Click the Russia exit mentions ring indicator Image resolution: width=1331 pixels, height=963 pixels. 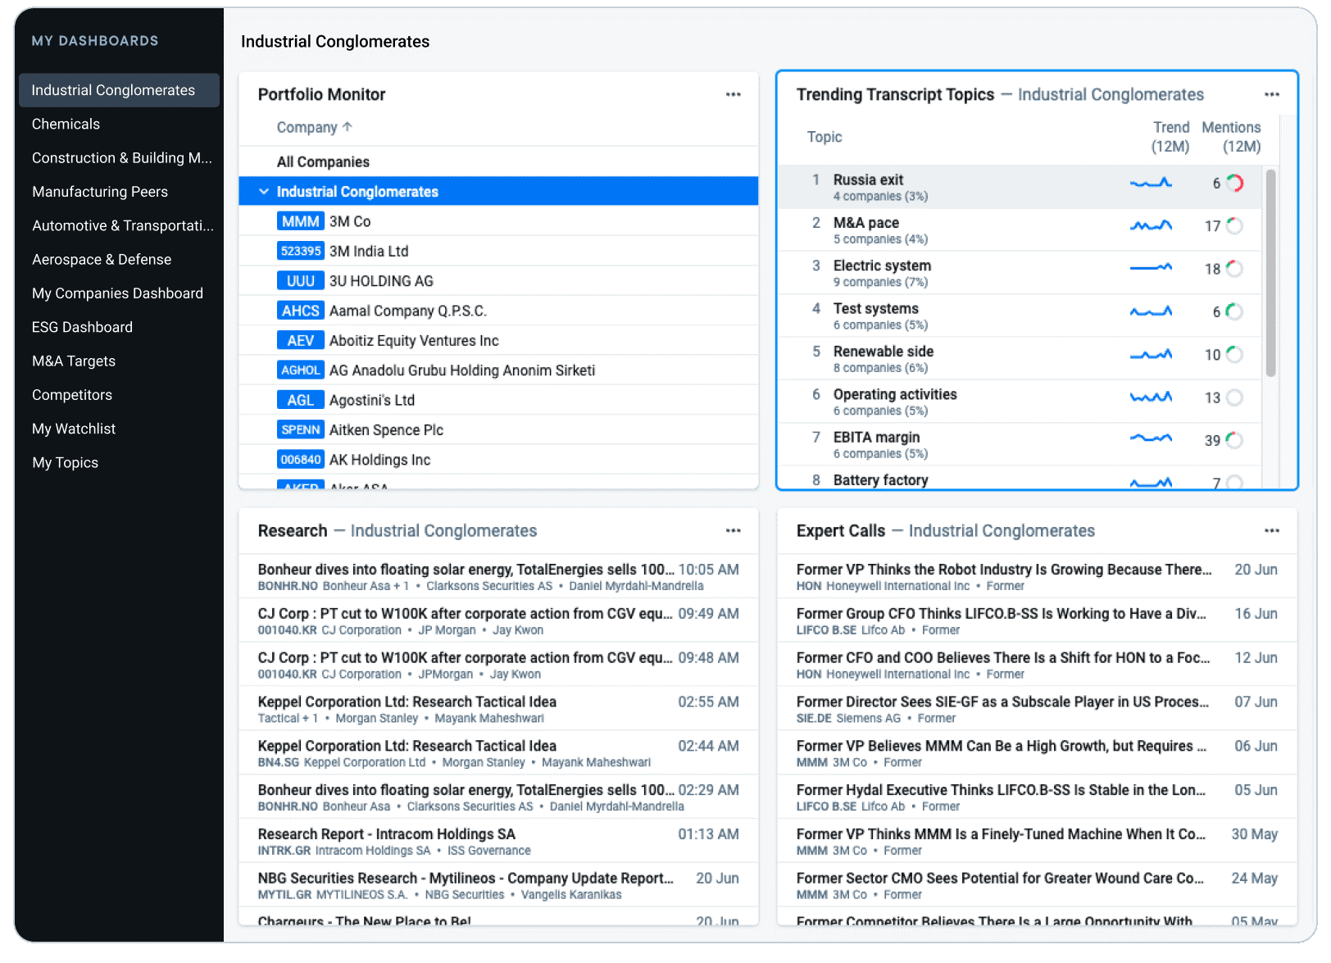pyautogui.click(x=1234, y=184)
